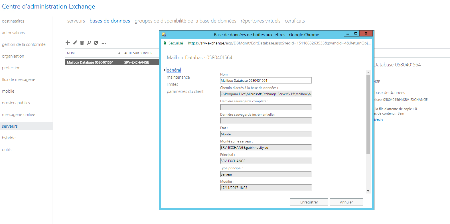Select paramètres du client section

point(185,91)
